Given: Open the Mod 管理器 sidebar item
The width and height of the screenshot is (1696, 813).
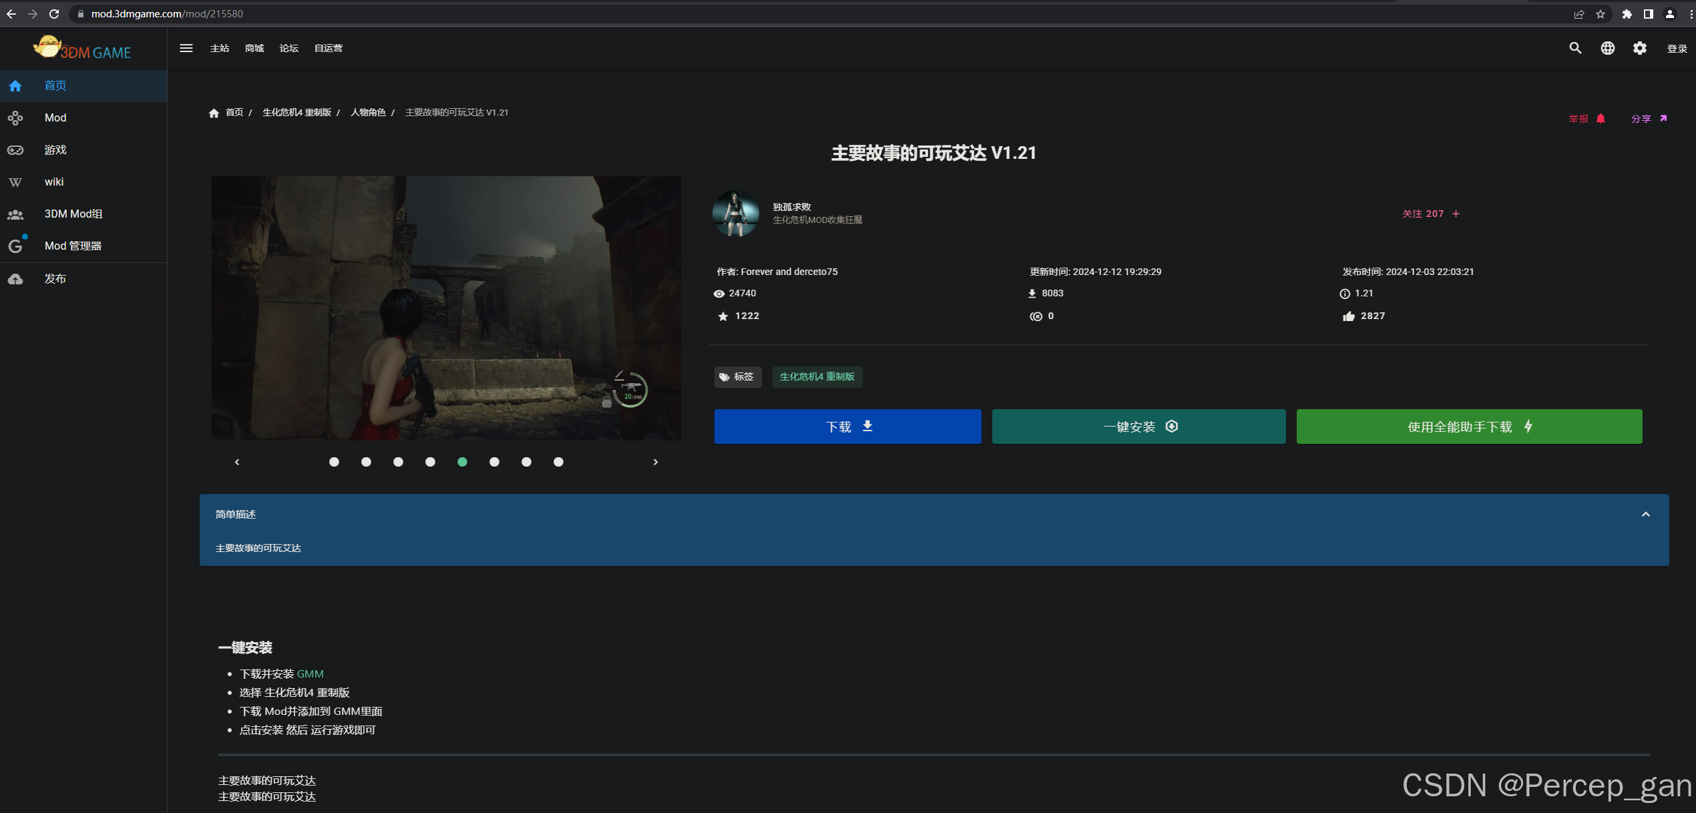Looking at the screenshot, I should click(73, 246).
